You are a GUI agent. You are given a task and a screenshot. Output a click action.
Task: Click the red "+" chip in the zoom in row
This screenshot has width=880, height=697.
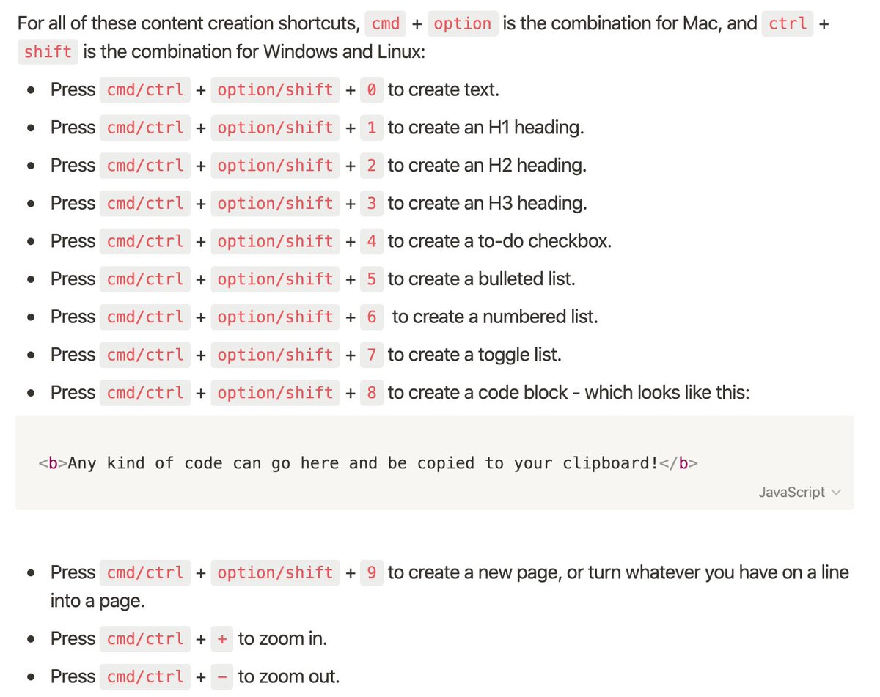[x=222, y=639]
